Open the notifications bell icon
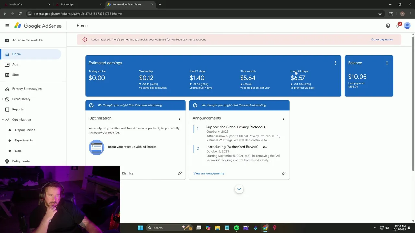Viewport: 415px width, 233px height. 398,26
